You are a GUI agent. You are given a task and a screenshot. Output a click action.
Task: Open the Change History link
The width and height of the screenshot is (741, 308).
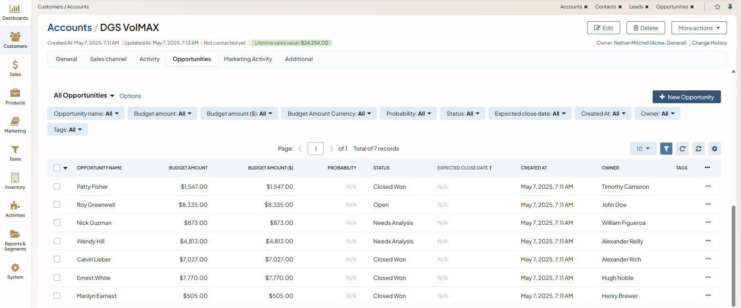[709, 43]
